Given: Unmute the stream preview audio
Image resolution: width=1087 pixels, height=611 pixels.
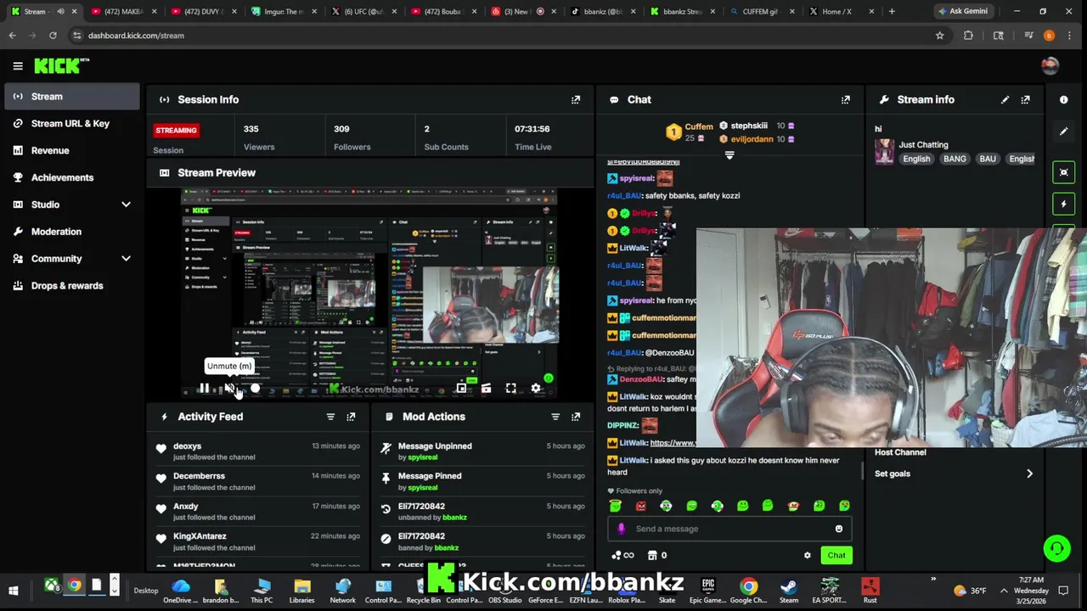Looking at the screenshot, I should [229, 388].
